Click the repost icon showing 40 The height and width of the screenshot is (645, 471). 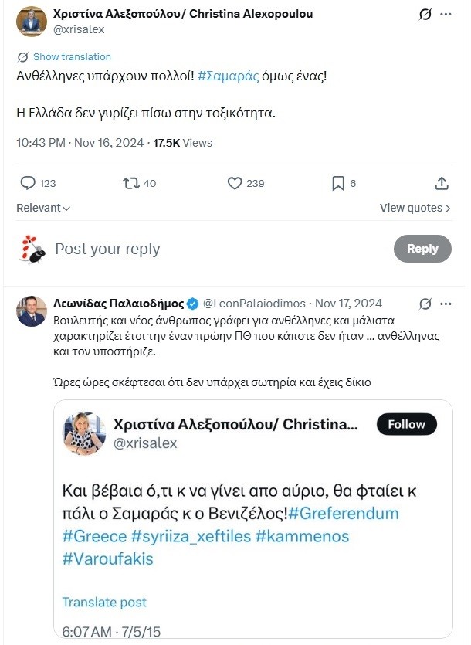coord(130,183)
